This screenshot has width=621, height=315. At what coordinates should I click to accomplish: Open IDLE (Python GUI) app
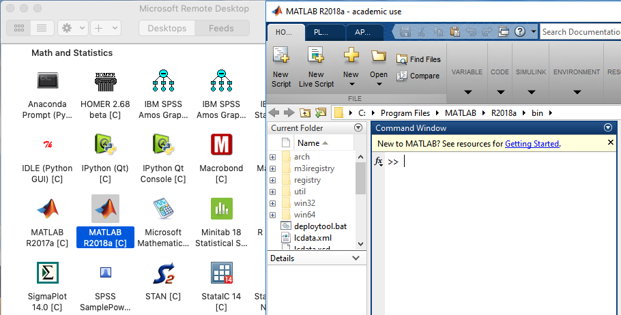click(x=48, y=145)
